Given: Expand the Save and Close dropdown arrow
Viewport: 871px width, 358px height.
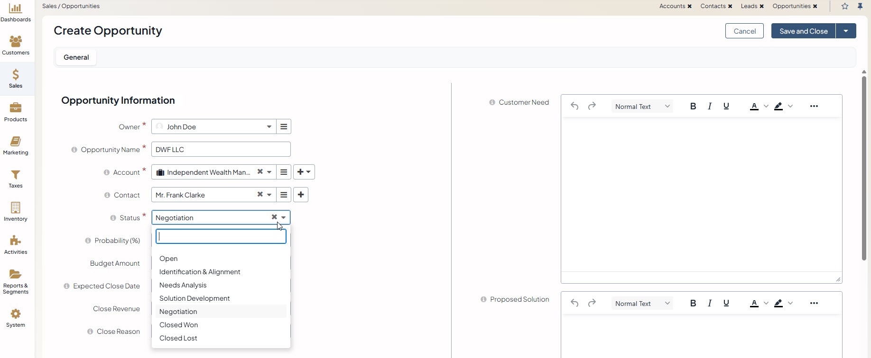Looking at the screenshot, I should pyautogui.click(x=846, y=31).
